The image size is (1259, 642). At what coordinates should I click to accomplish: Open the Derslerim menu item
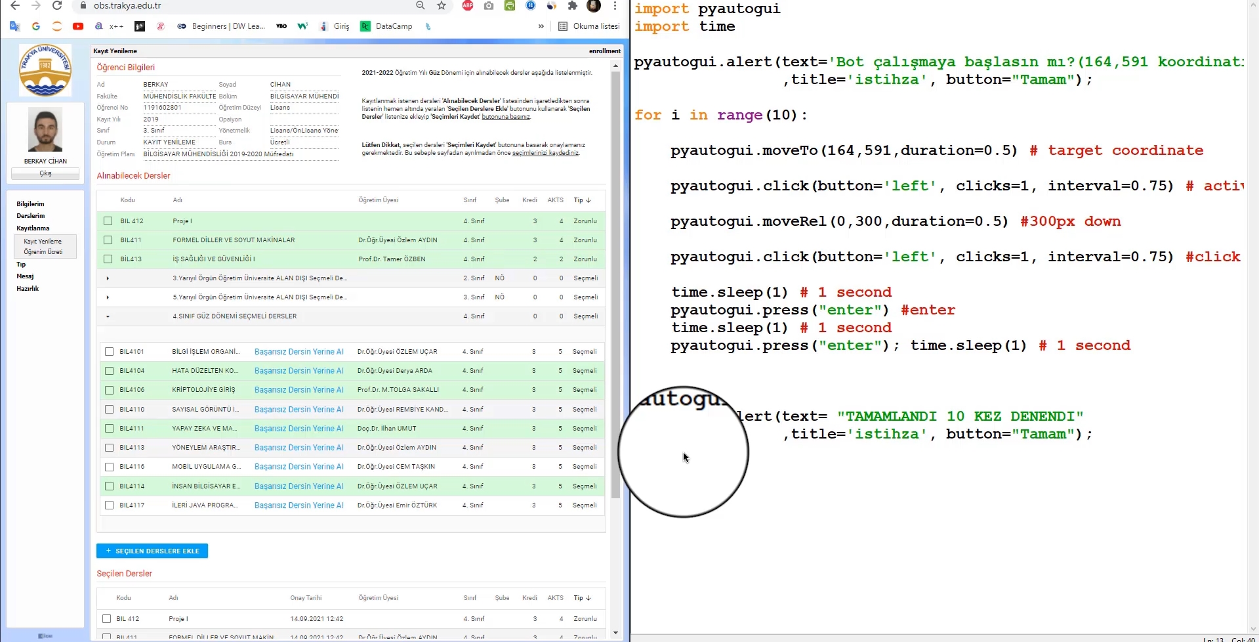(x=31, y=216)
